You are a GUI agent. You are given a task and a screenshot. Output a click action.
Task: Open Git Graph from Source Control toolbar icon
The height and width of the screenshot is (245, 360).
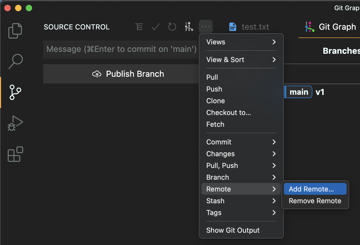189,27
